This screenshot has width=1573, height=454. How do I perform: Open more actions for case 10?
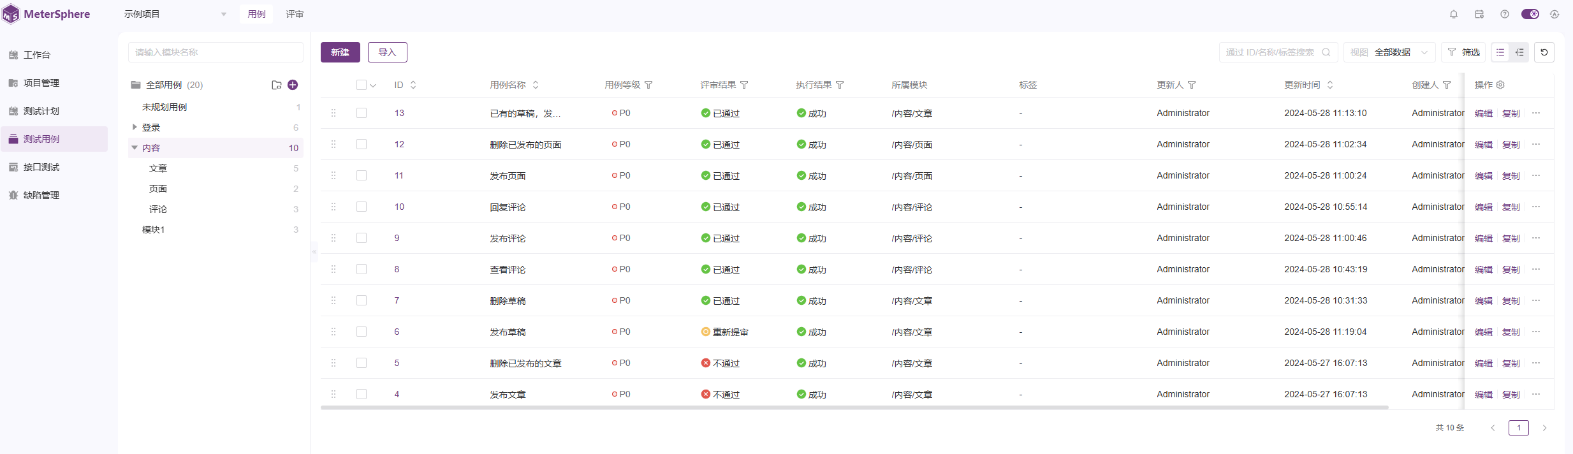1536,207
